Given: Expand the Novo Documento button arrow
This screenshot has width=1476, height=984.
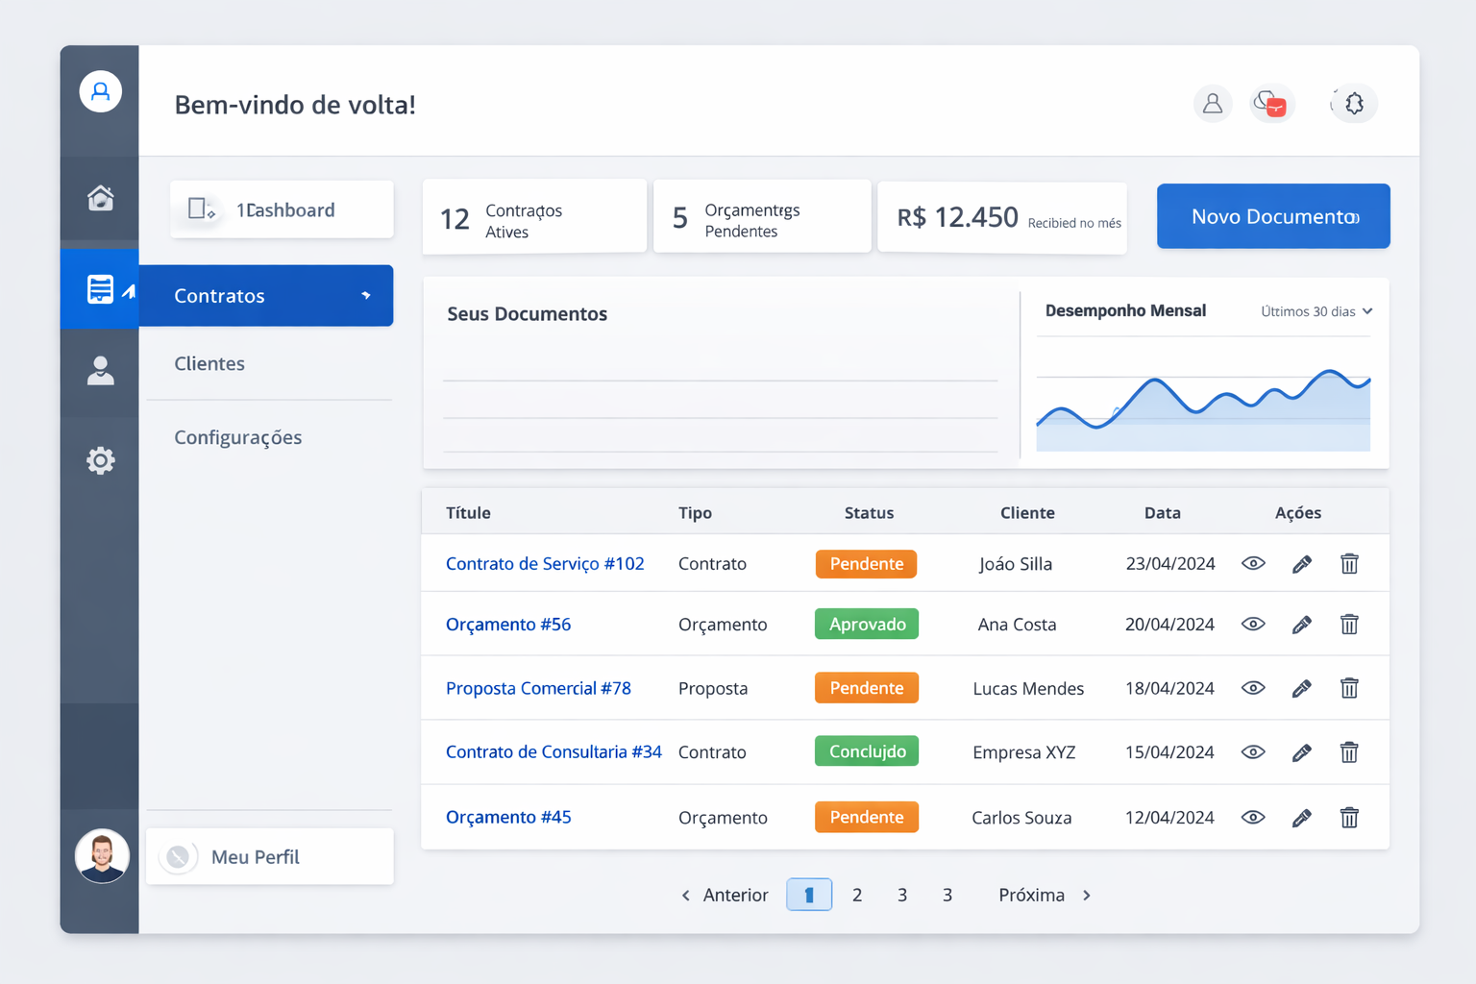Looking at the screenshot, I should (x=1355, y=216).
